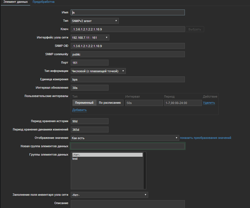The image size is (250, 208).
Task: Expand Заполнение поля инвентаря узла сети dropdown
Action: (x=109, y=195)
